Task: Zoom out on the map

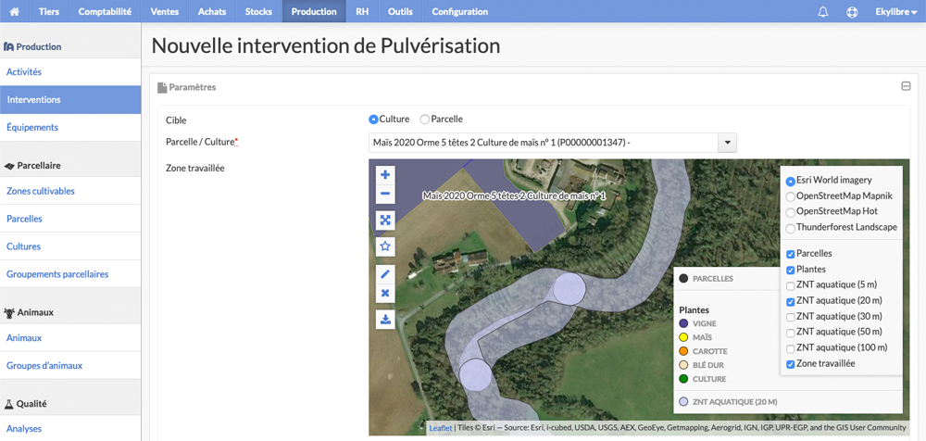Action: coord(385,194)
